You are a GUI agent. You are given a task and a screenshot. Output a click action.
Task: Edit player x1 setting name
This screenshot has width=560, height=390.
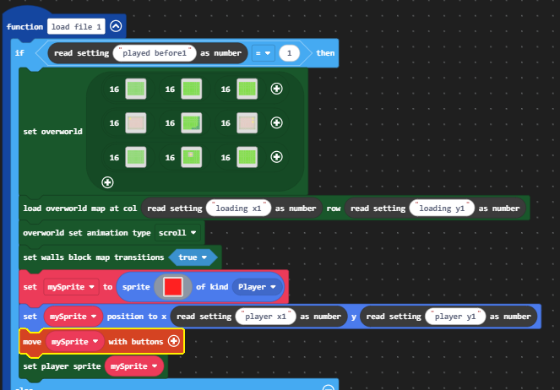pyautogui.click(x=265, y=317)
